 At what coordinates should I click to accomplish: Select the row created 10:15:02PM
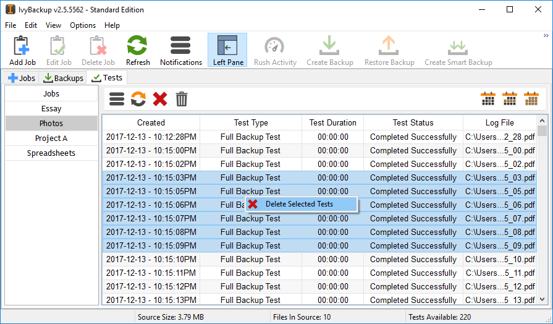[x=319, y=164]
